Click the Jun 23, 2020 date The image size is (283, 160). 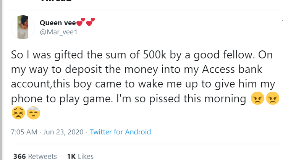click(64, 132)
